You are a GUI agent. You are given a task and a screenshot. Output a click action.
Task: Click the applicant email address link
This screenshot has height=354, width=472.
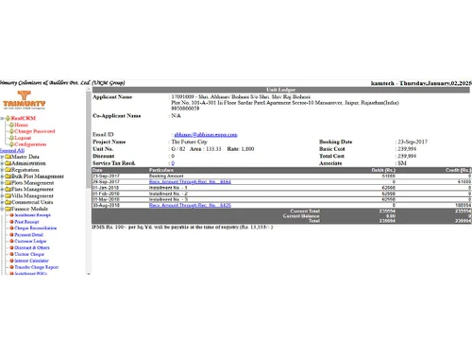pyautogui.click(x=206, y=135)
